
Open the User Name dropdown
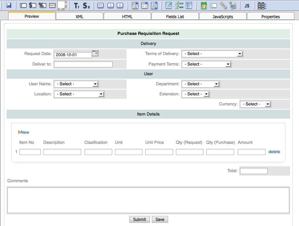click(76, 84)
